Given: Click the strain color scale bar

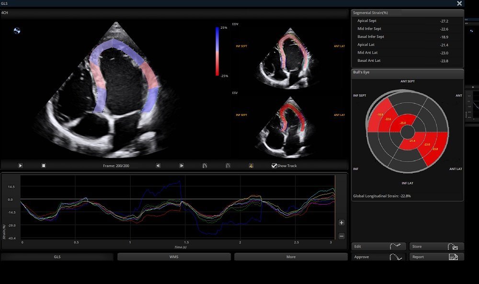Looking at the screenshot, I should 217,51.
